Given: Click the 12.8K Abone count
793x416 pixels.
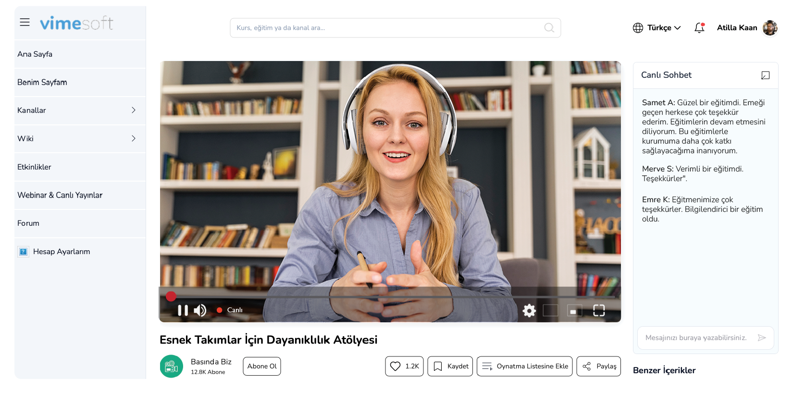Looking at the screenshot, I should pos(208,372).
